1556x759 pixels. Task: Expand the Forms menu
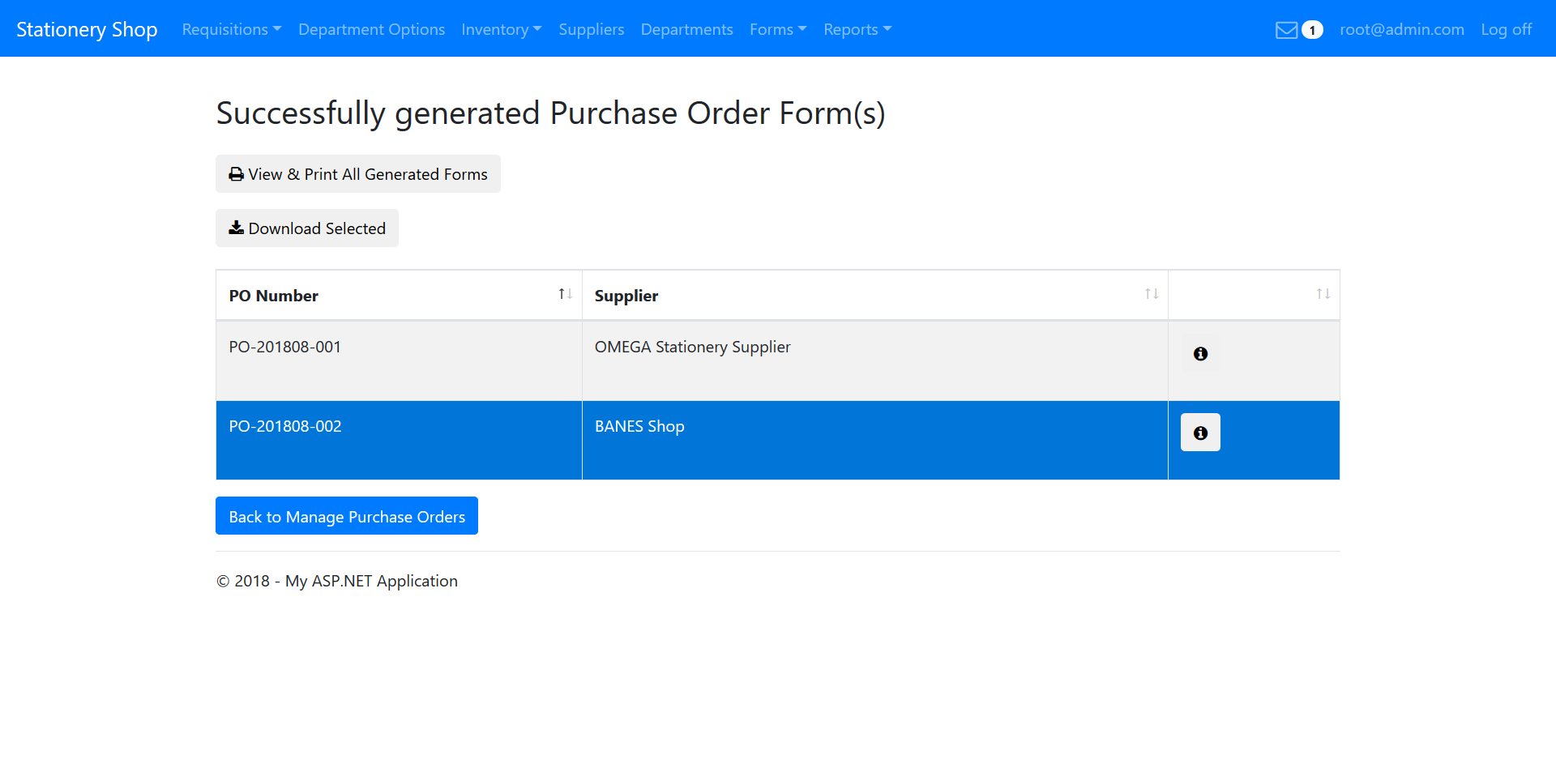click(x=776, y=29)
